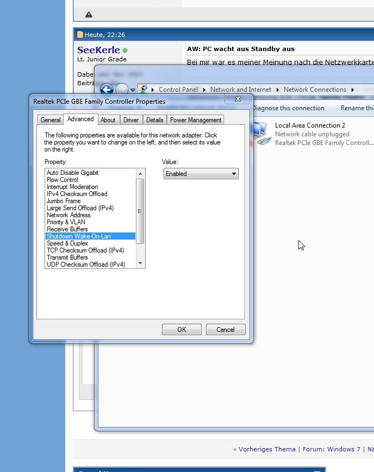Select Interrupt Moderation property

coord(90,187)
